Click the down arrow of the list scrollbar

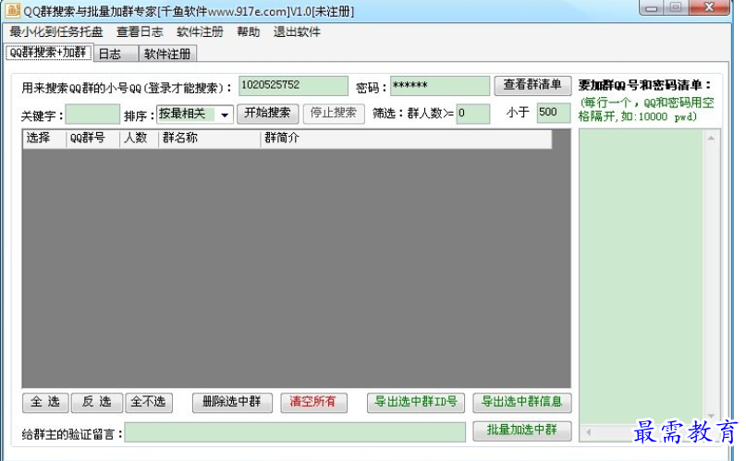pos(711,416)
